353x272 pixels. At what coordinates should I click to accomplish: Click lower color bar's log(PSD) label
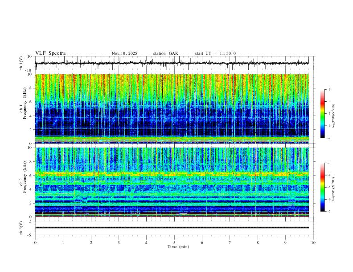[334, 188]
